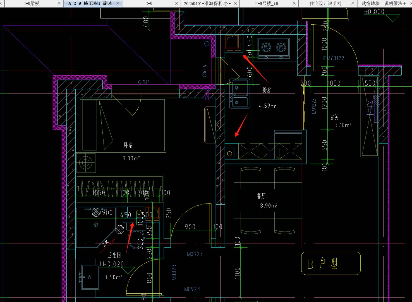Close the tab named 2-9
The height and width of the screenshot is (302, 412).
176,4
